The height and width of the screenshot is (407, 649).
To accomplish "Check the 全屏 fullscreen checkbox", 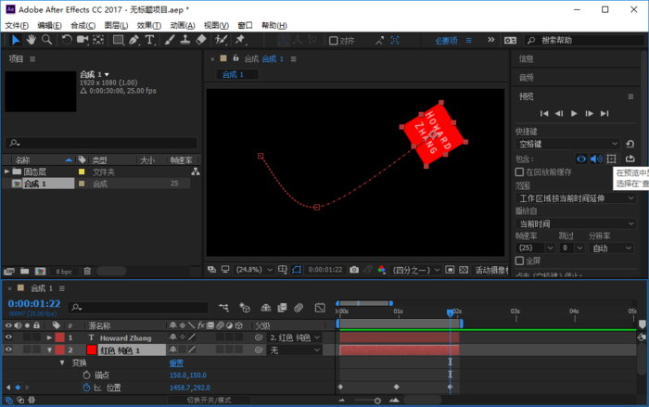I will pos(519,261).
